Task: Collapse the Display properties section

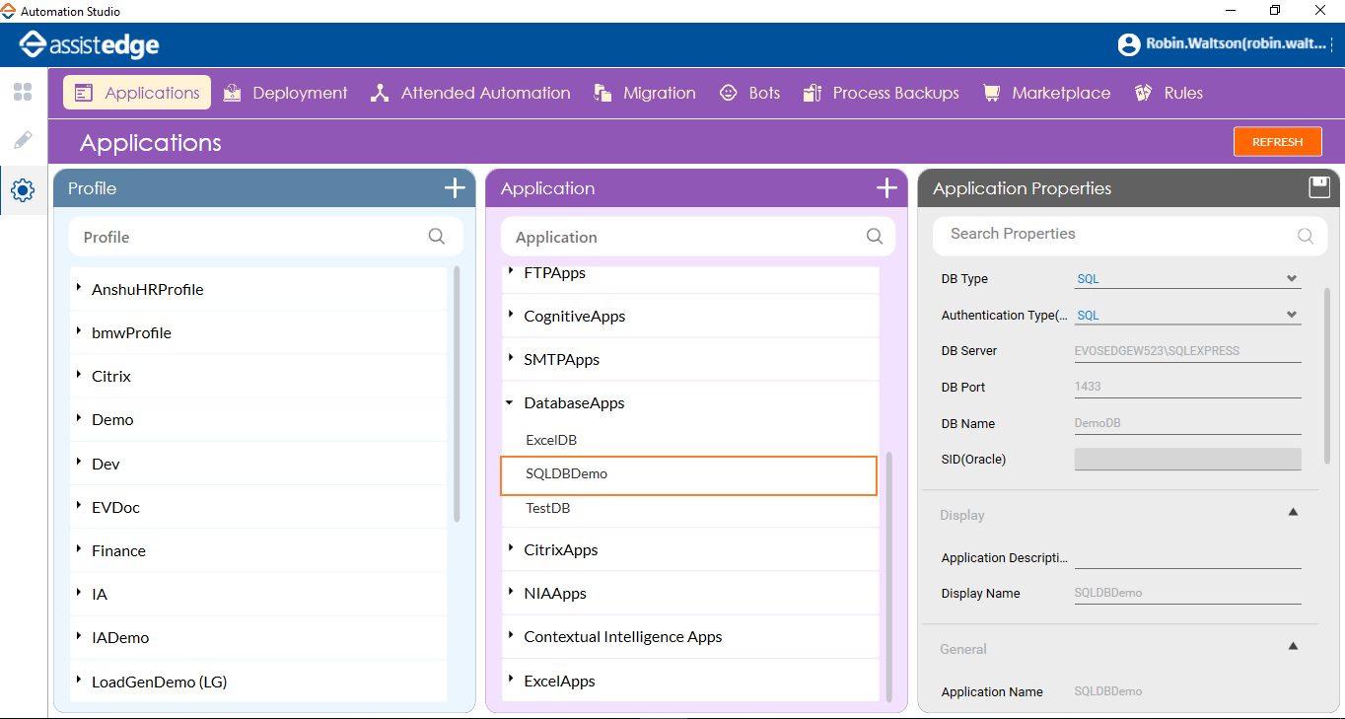Action: [x=1293, y=512]
